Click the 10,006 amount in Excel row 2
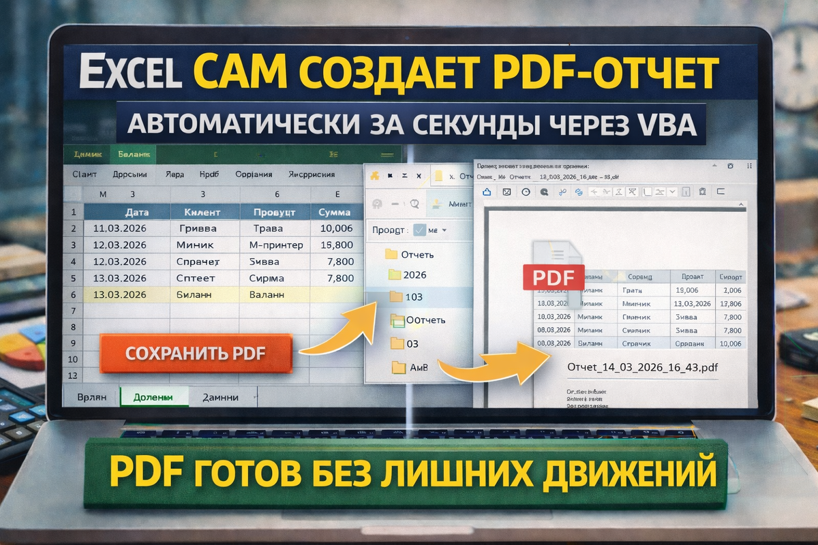Screen dimensions: 818x545 click(x=336, y=228)
